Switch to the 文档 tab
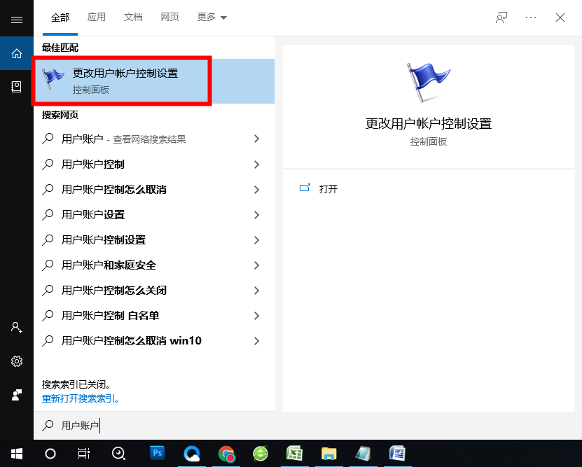Screen dimensions: 582x467 (x=133, y=17)
